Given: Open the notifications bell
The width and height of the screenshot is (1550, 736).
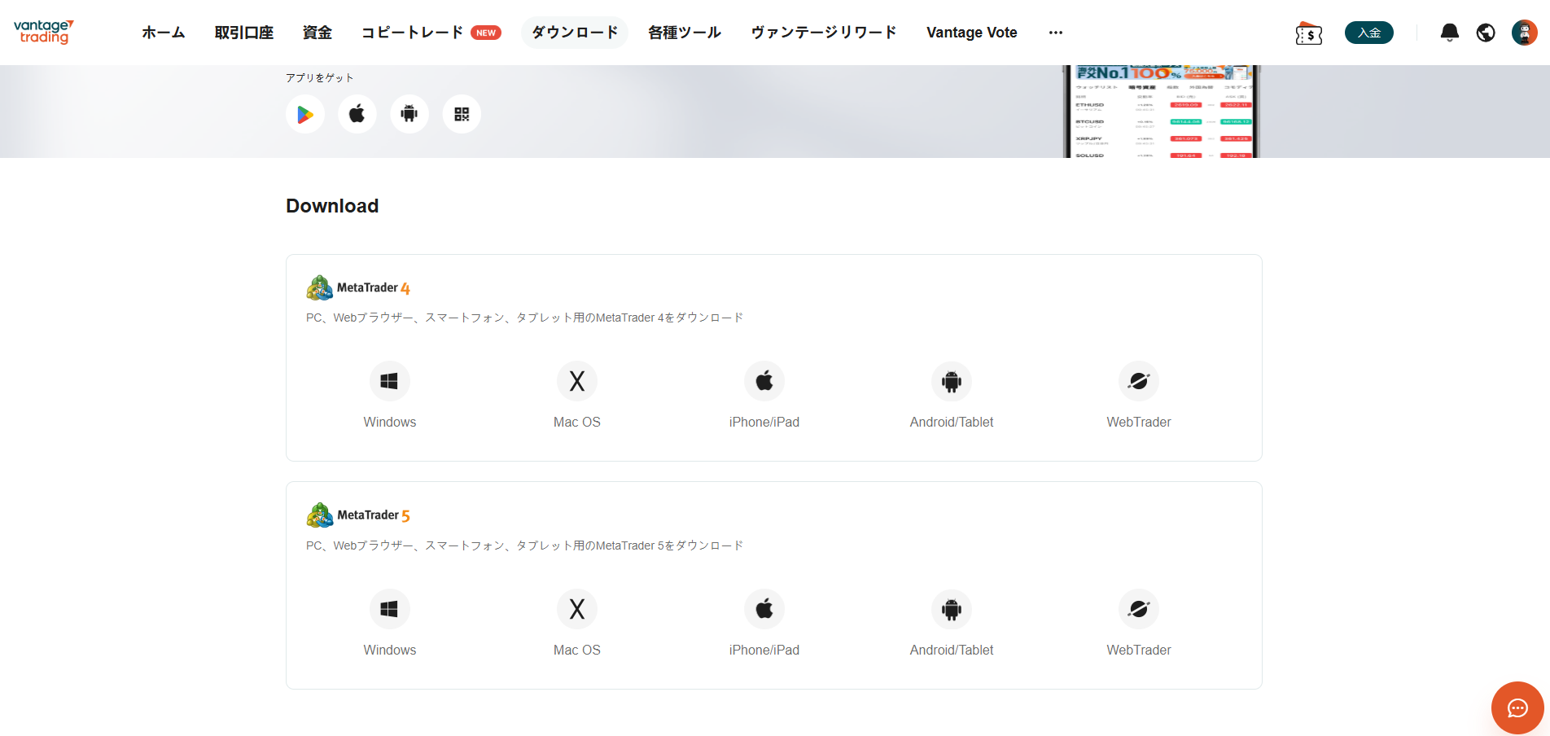Looking at the screenshot, I should [1449, 33].
